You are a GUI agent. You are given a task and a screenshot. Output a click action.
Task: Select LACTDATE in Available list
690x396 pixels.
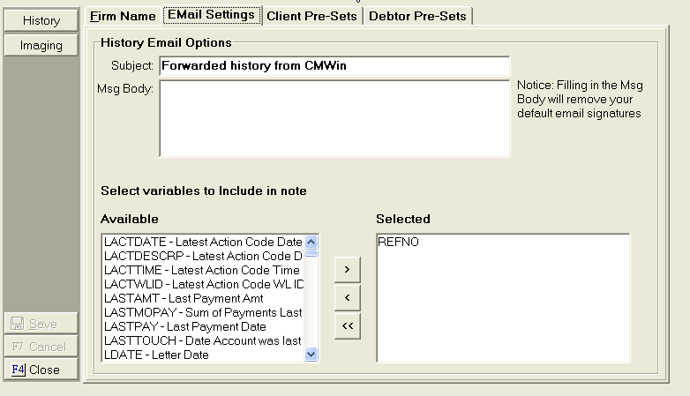pyautogui.click(x=202, y=242)
